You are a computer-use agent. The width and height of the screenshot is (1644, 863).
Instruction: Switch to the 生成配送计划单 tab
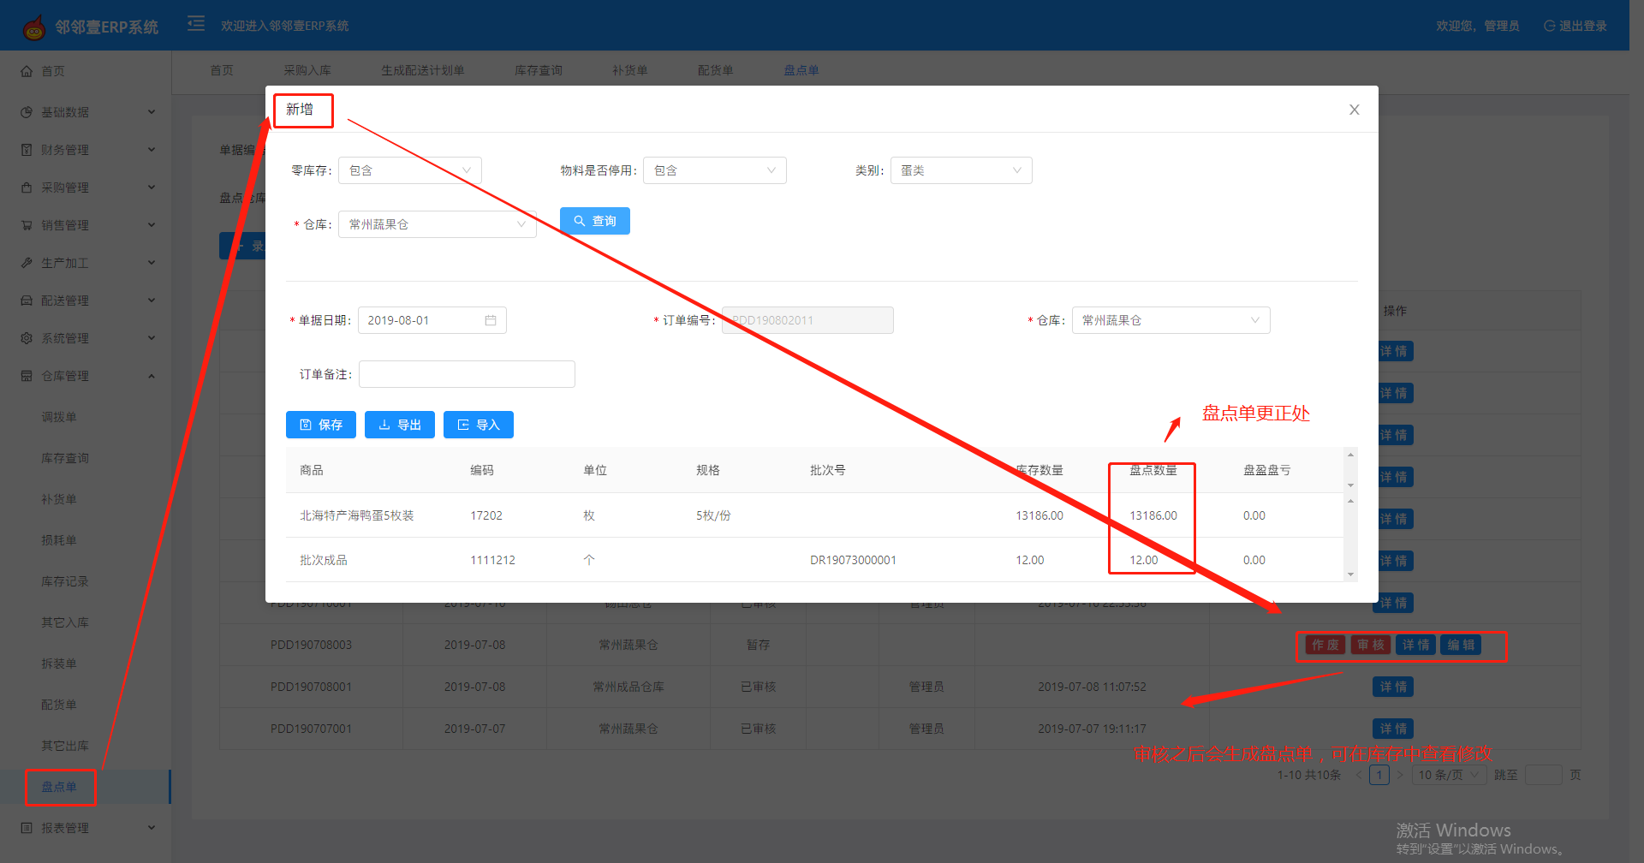pos(423,70)
